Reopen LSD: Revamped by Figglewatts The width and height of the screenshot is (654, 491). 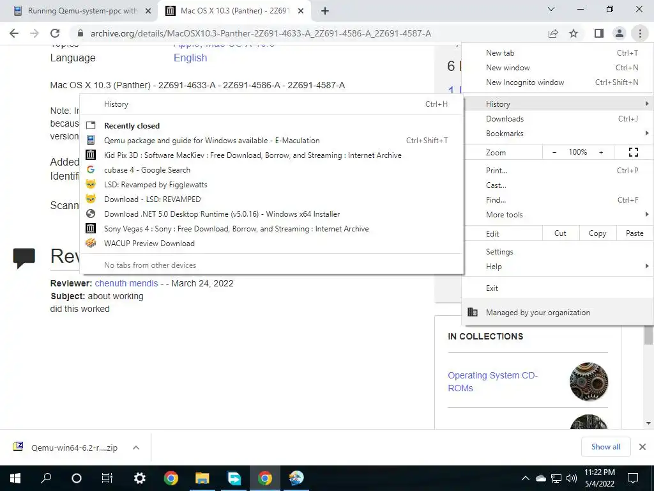(x=271, y=185)
